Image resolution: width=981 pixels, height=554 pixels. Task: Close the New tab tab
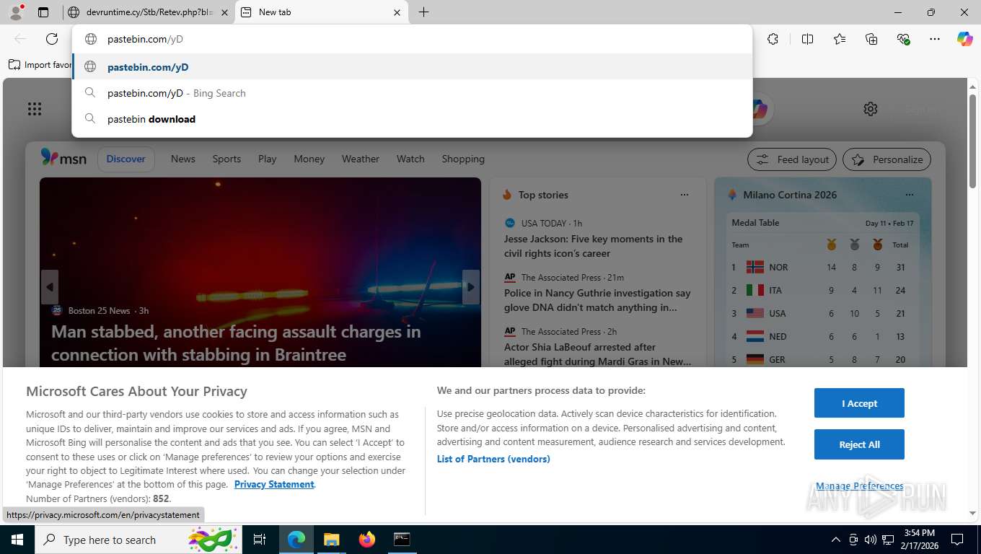click(397, 12)
